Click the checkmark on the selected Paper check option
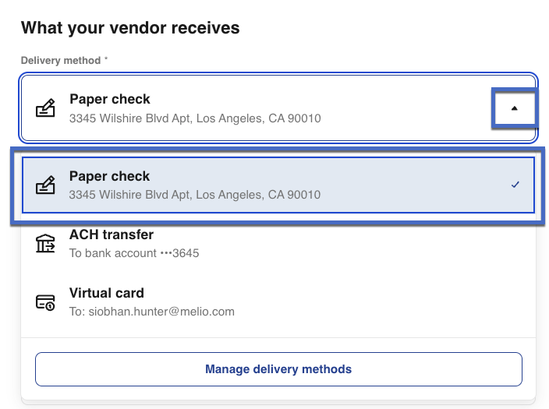 pos(514,185)
